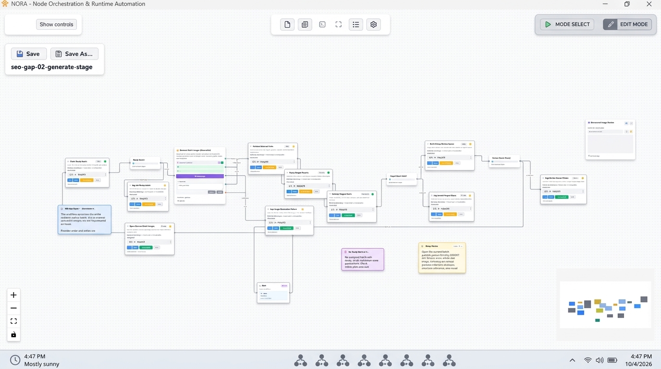This screenshot has height=369, width=661.
Task: Click the stacked documents icon in the top toolbar
Action: point(305,25)
